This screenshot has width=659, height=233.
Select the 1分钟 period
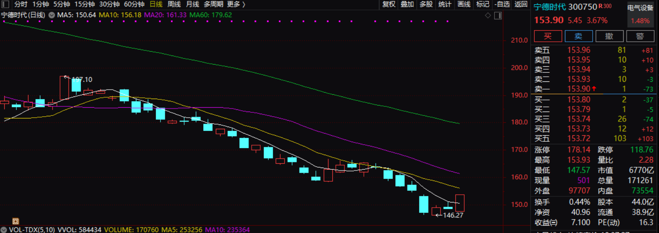click(x=41, y=4)
